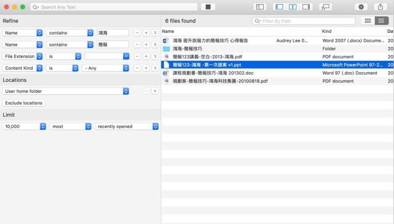The height and width of the screenshot is (224, 394).
Task: Select 課程規劃書-簡報技巧-鴻海 201302.doc file
Action: coord(213,73)
